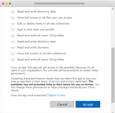Expand 'Edit or delete items in all site collections' chevron
The width and height of the screenshot is (115, 113).
point(13,24)
